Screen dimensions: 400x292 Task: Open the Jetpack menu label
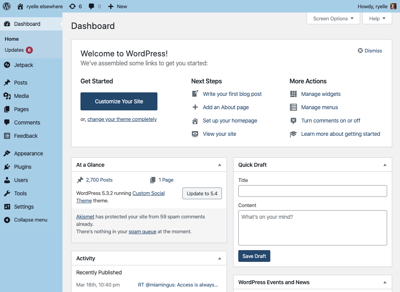23,65
